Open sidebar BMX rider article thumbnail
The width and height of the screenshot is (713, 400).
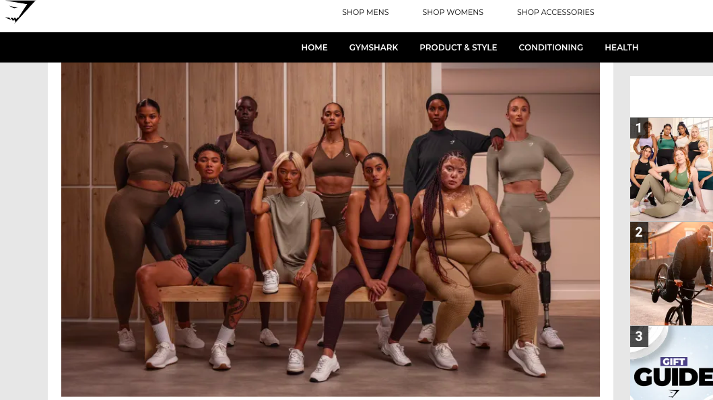point(671,274)
